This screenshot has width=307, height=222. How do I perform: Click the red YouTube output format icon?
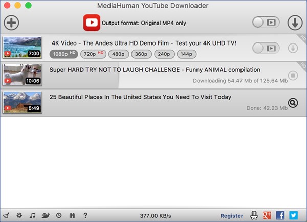click(x=92, y=23)
